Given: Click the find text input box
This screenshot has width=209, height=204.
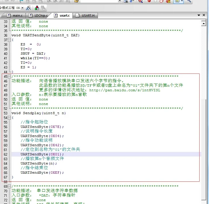Looking at the screenshot, I should click(x=99, y=1).
